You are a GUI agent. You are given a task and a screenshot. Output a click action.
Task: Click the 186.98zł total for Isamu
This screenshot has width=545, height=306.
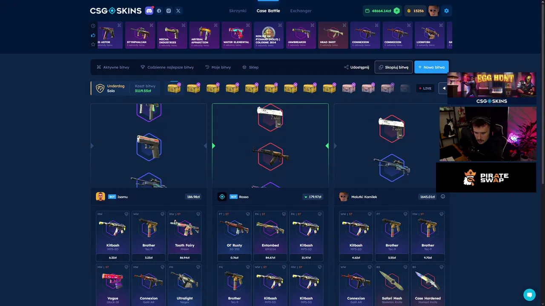[x=193, y=197]
